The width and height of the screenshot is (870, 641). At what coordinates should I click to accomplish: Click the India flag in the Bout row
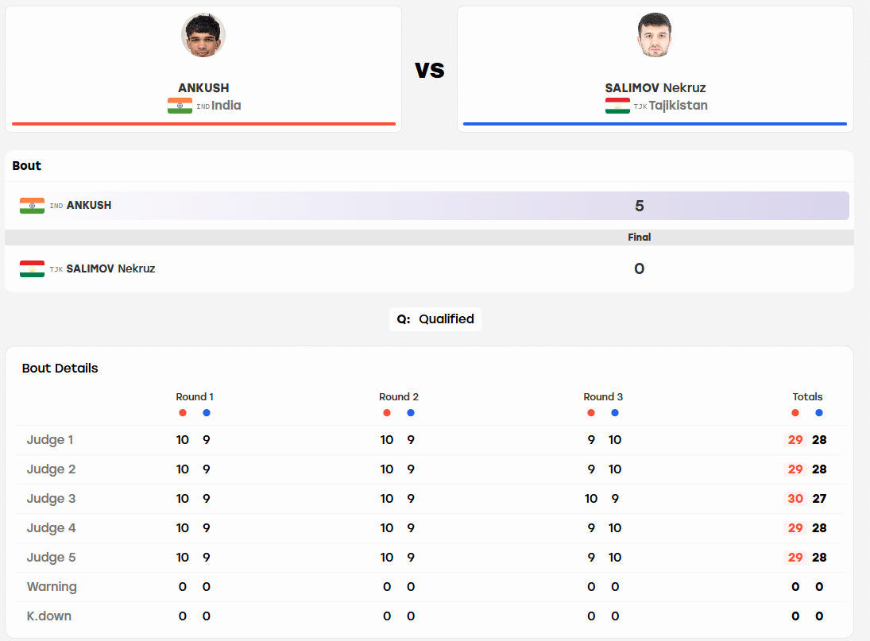coord(33,206)
